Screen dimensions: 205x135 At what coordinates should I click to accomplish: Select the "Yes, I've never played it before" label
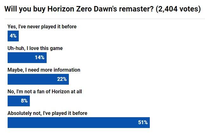pyautogui.click(x=42, y=27)
